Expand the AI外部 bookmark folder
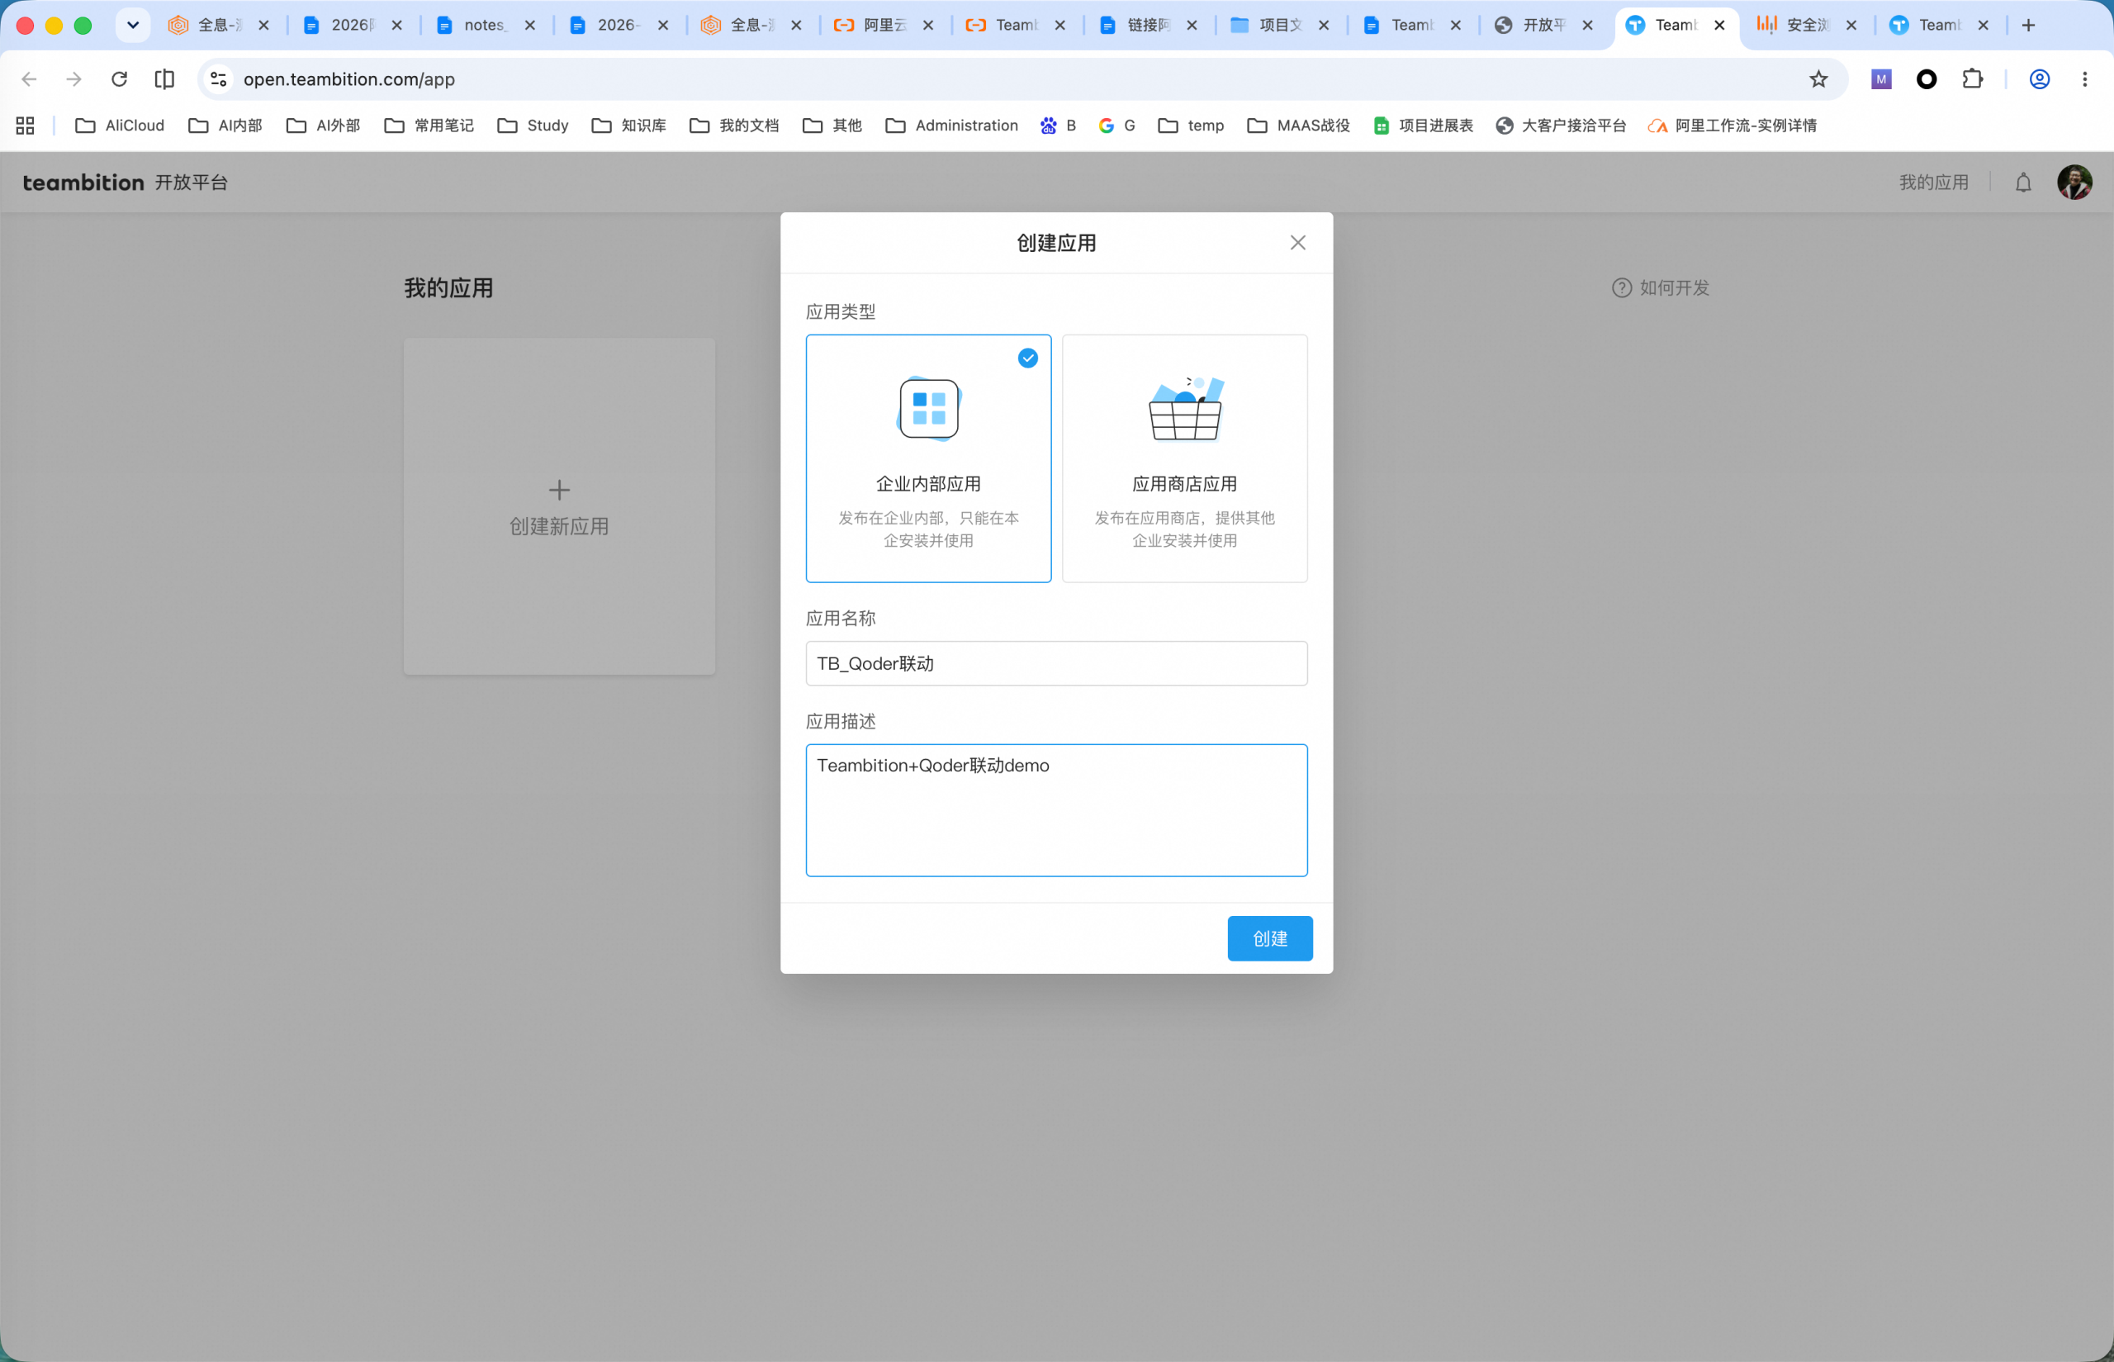 click(324, 126)
